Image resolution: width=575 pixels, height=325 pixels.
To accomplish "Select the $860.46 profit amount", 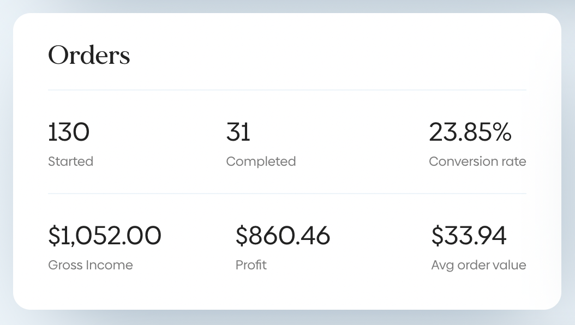I will click(x=283, y=236).
